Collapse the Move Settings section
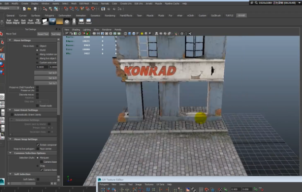This screenshot has width=302, height=192. [x=10, y=40]
